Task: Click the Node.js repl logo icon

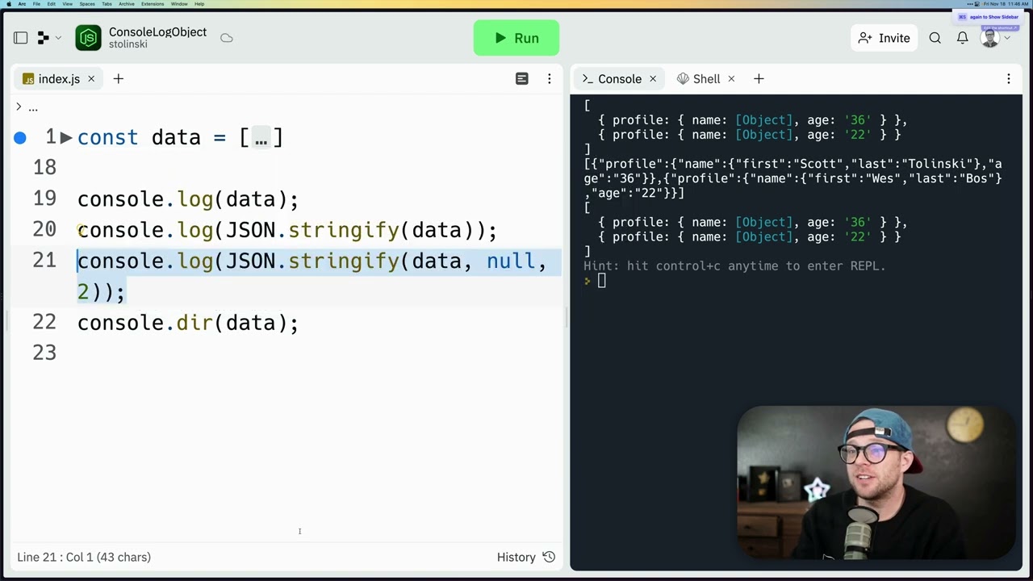Action: tap(88, 38)
